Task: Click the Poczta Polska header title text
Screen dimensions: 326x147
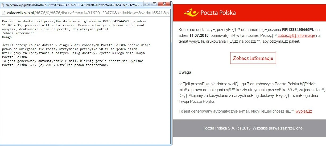Action: click(218, 12)
